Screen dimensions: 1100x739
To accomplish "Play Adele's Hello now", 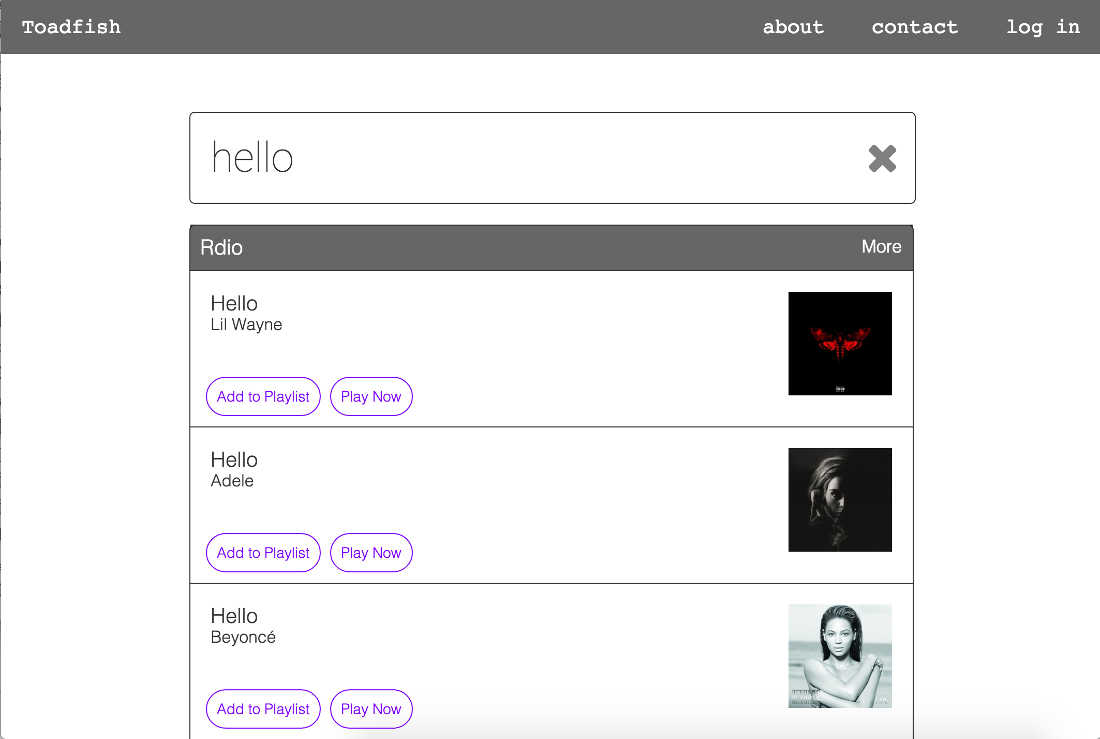I will click(x=371, y=553).
